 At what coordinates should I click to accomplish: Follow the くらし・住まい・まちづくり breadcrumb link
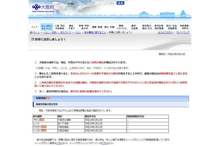(x=57, y=33)
